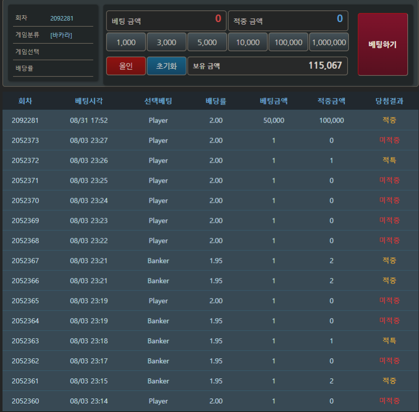Click round number 2052360
The height and width of the screenshot is (412, 419).
tap(25, 401)
